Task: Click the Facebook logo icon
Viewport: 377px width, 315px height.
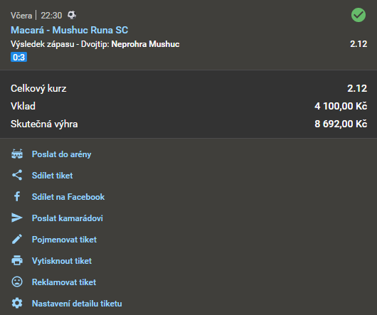Action: 17,196
